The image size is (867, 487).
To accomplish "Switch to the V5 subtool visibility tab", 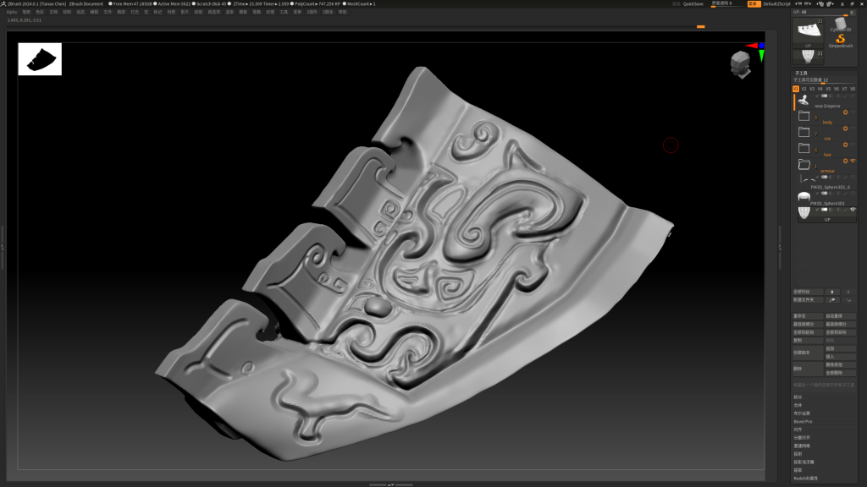I will (x=828, y=89).
